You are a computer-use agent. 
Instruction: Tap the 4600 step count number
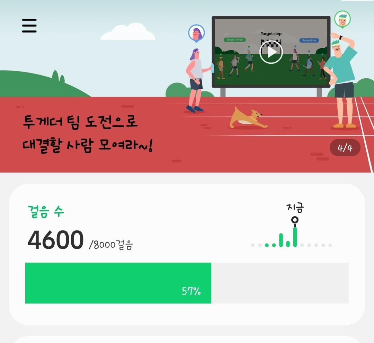(x=55, y=240)
